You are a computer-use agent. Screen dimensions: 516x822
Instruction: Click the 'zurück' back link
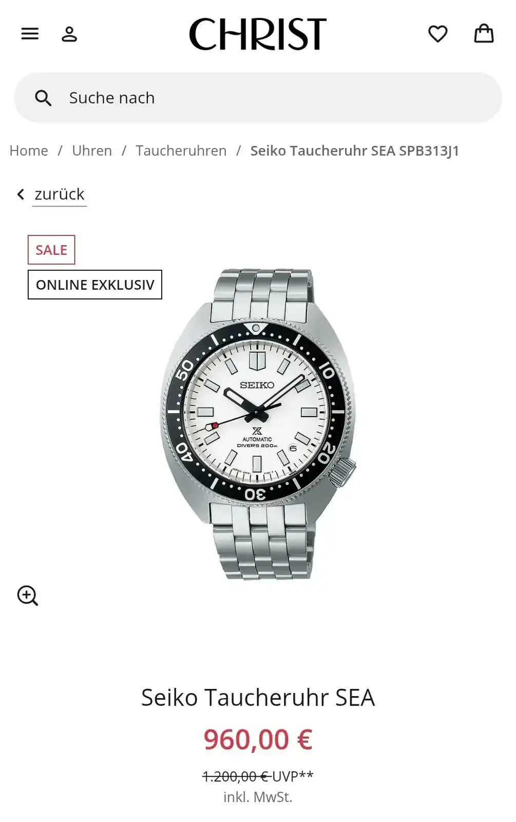[x=60, y=194]
